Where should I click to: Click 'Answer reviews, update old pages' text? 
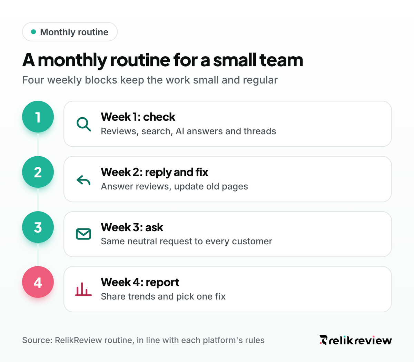click(174, 186)
